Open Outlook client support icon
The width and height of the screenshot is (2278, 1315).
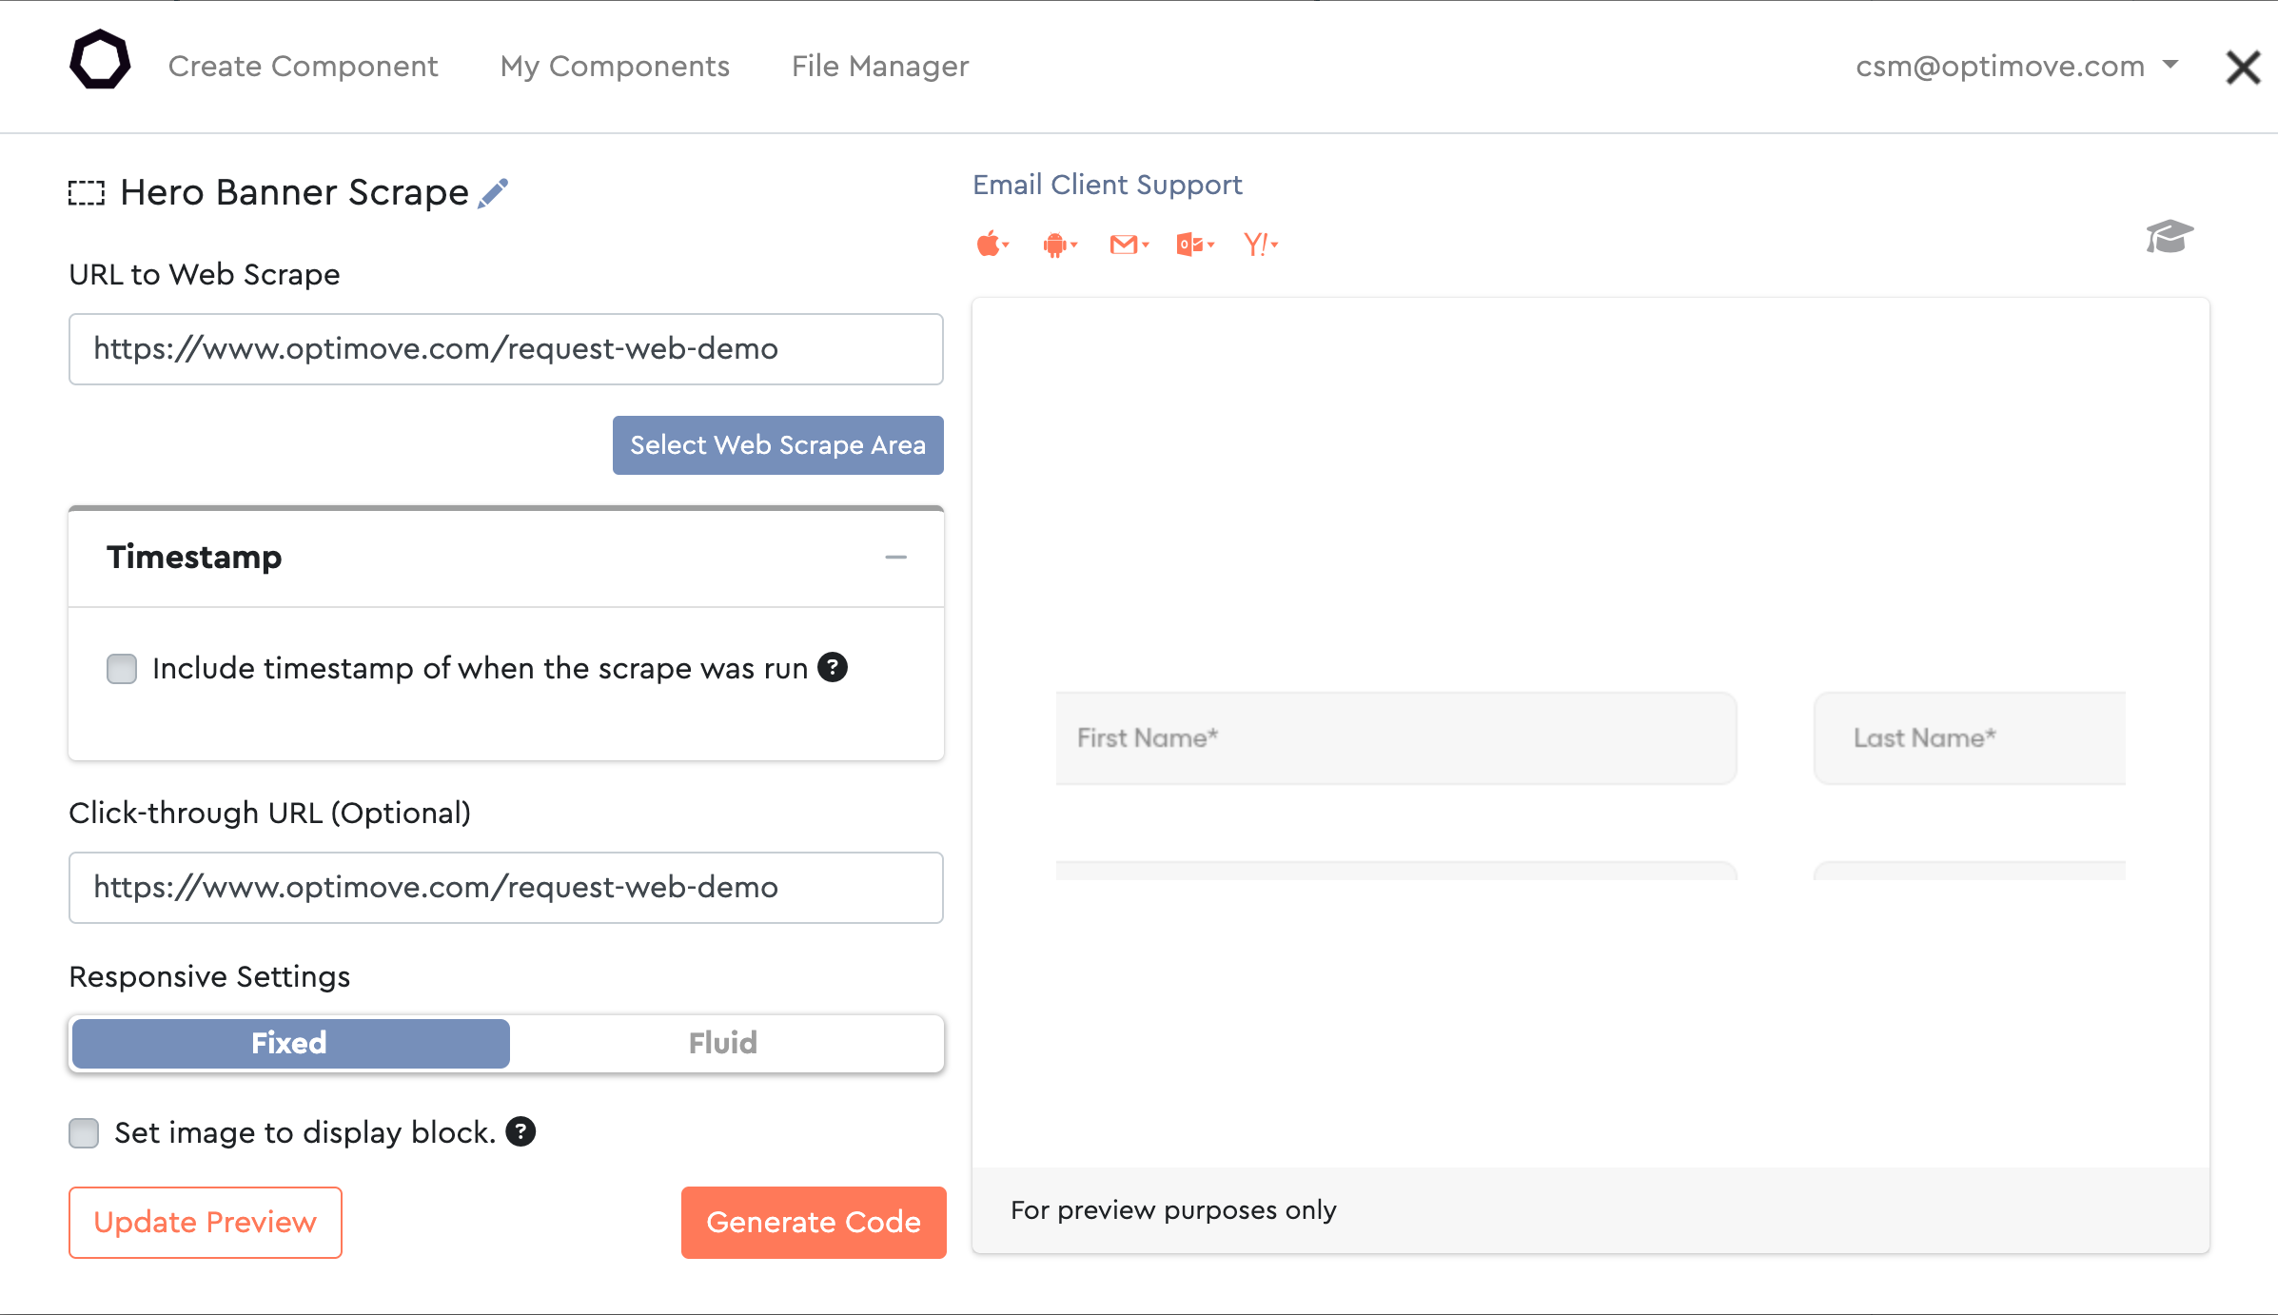pyautogui.click(x=1195, y=245)
